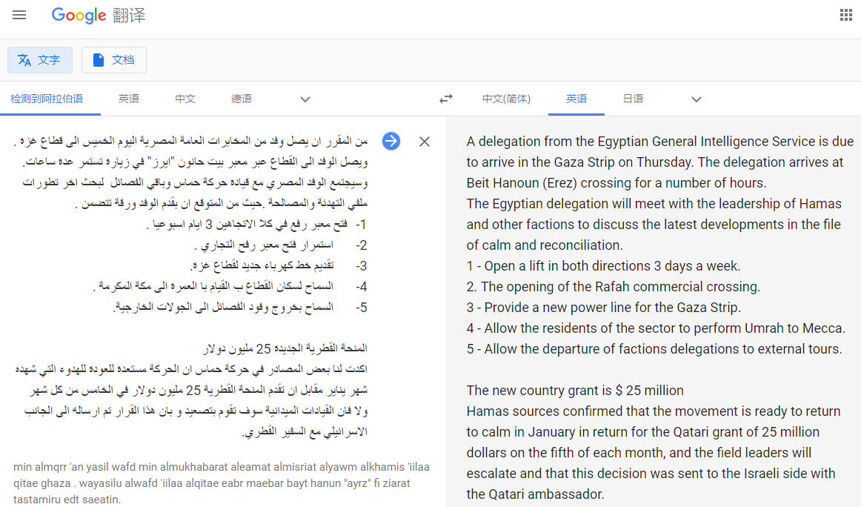861x507 pixels.
Task: Expand more target languages dropdown
Action: tap(697, 99)
